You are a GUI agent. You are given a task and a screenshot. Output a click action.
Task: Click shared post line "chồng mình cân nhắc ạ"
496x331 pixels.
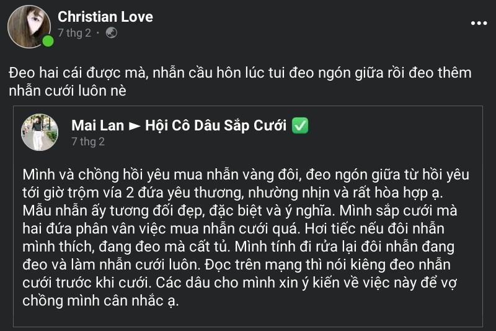tap(100, 301)
